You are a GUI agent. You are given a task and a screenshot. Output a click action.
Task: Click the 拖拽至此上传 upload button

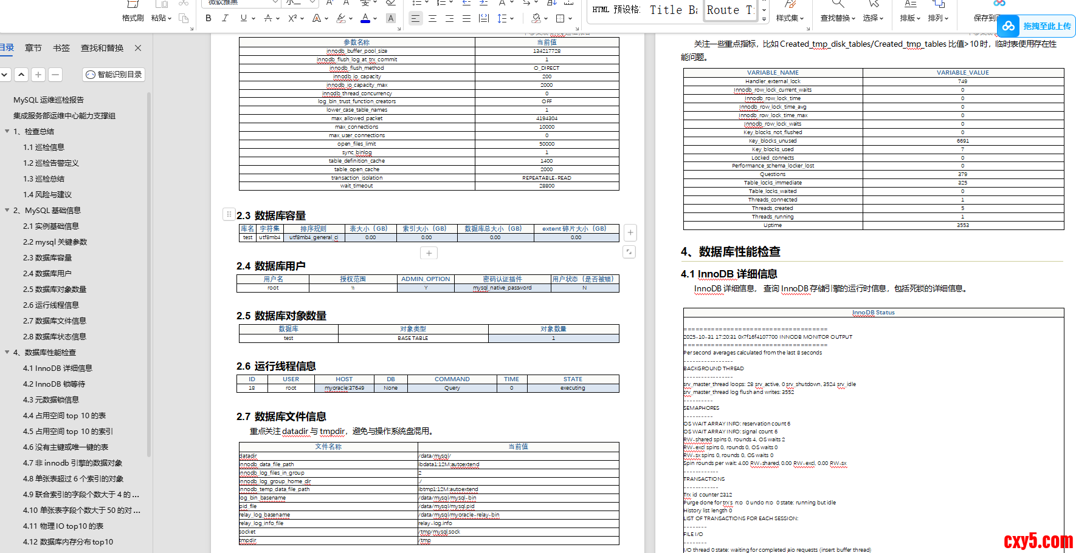coord(1036,26)
